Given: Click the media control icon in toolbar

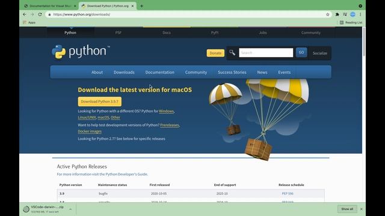Looking at the screenshot, I should pyautogui.click(x=345, y=14).
